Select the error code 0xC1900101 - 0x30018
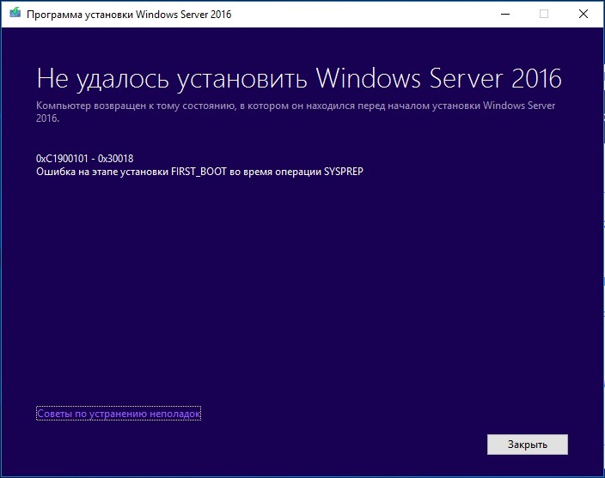This screenshot has width=605, height=478. (x=84, y=158)
